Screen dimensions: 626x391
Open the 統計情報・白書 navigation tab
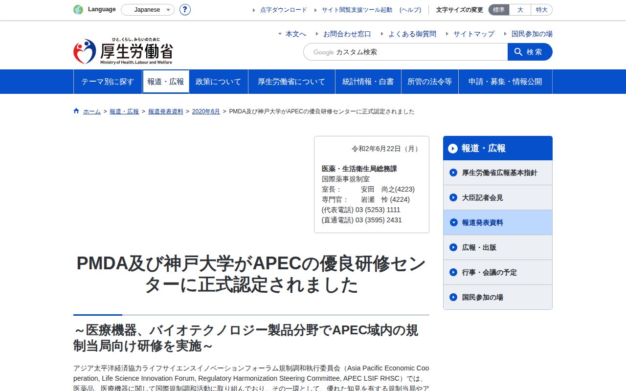[x=368, y=82]
